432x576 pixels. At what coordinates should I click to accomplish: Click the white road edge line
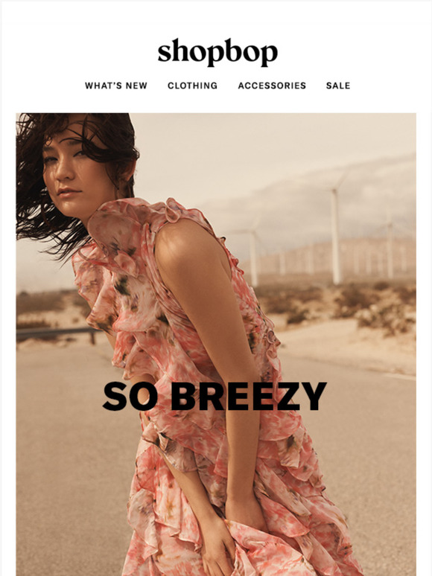[399, 377]
